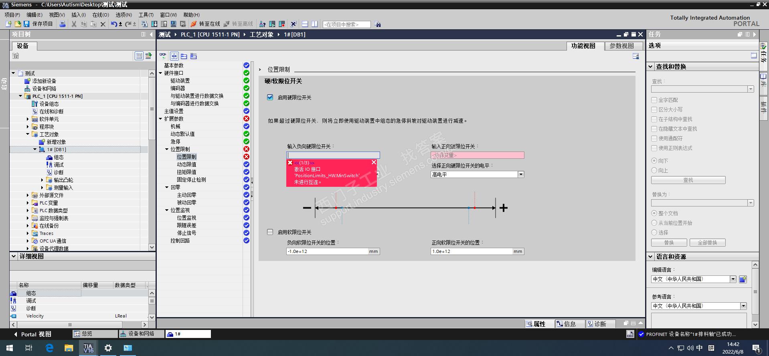Click the open project folder icon

pos(18,24)
